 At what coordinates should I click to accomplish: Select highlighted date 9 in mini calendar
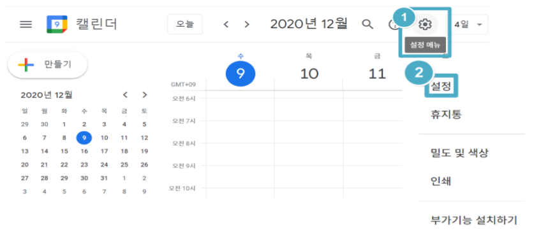[84, 138]
